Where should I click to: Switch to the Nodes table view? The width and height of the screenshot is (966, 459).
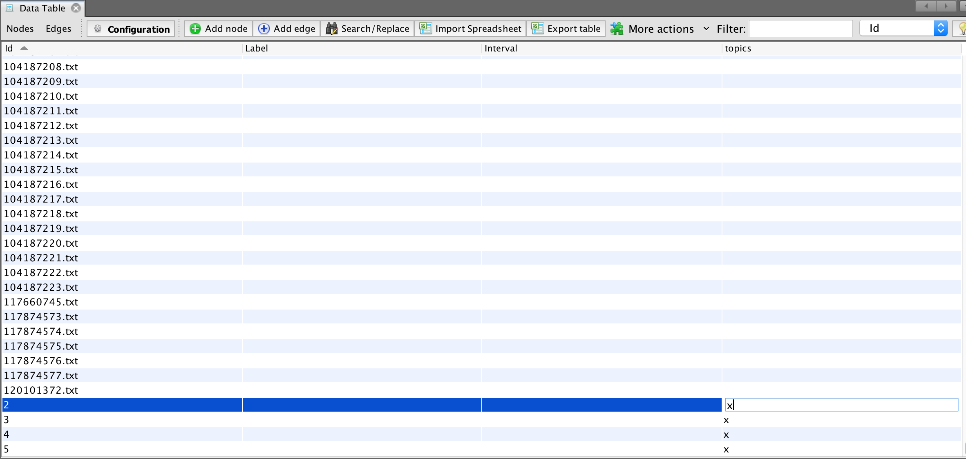(x=20, y=29)
